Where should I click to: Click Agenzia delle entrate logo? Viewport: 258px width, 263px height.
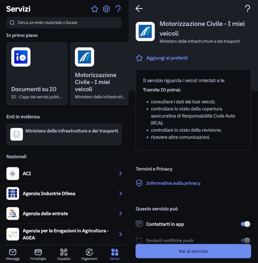coord(13,214)
